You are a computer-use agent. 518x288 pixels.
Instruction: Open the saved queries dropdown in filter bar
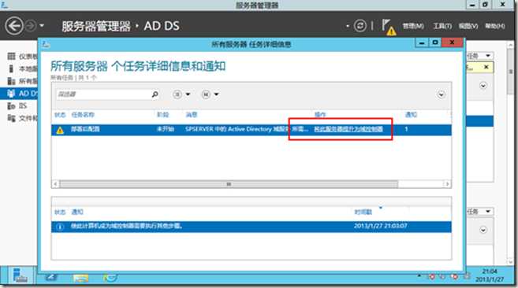[210, 94]
